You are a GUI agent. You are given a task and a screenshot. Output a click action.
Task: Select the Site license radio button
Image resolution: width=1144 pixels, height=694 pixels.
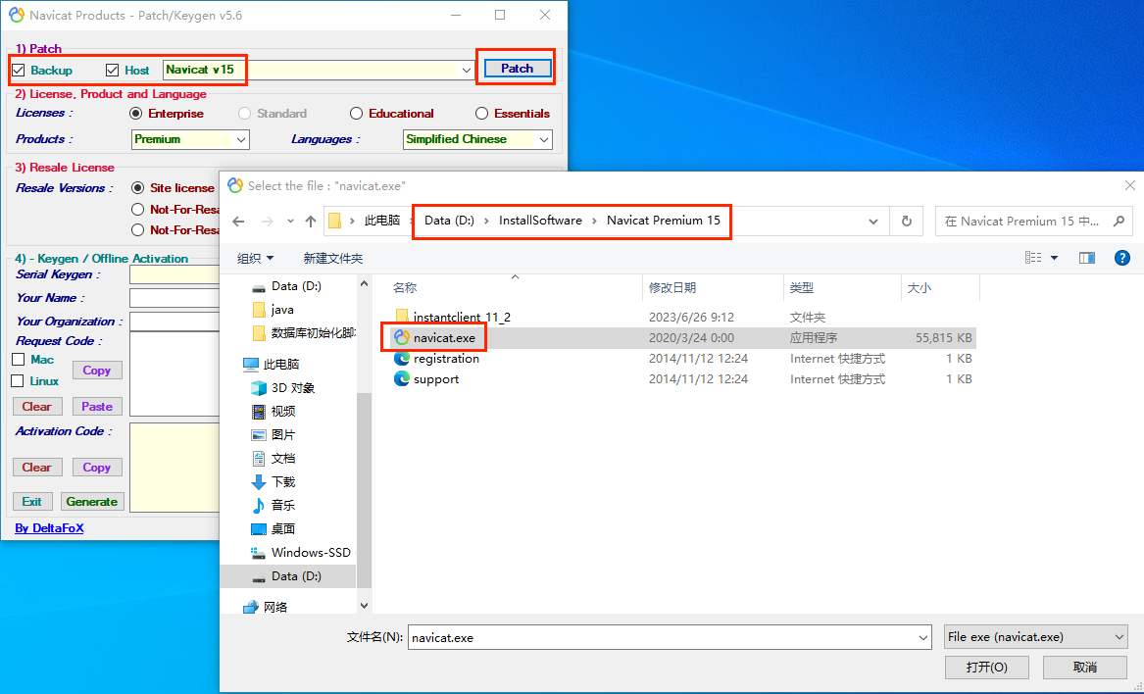(x=138, y=188)
